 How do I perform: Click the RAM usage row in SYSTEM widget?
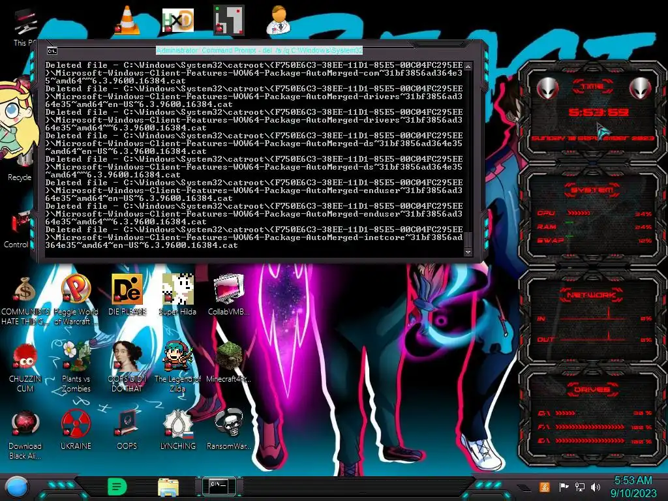point(595,226)
